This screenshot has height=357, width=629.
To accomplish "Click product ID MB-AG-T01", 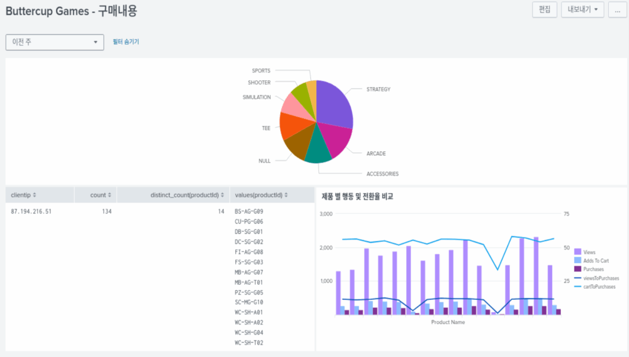I will (x=249, y=282).
